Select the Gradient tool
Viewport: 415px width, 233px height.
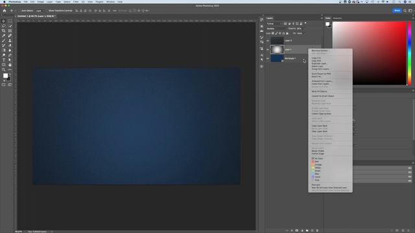pyautogui.click(x=4, y=50)
